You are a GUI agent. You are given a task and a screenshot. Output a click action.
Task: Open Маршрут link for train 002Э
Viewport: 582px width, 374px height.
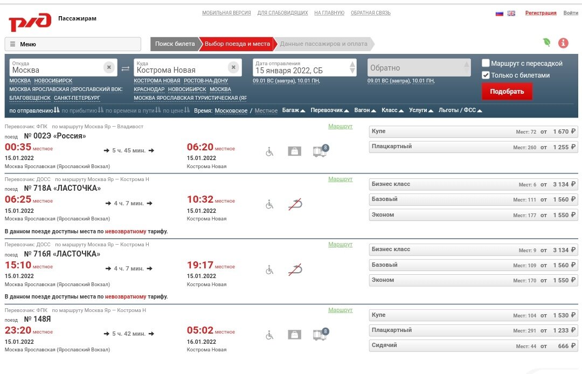340,127
